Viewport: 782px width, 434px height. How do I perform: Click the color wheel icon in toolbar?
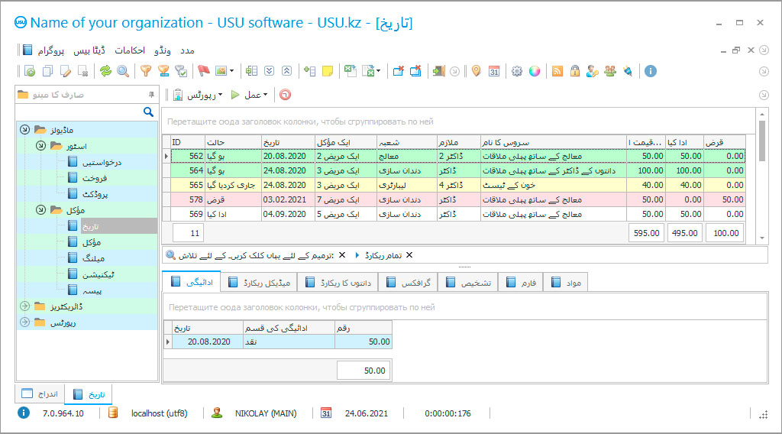[x=535, y=71]
